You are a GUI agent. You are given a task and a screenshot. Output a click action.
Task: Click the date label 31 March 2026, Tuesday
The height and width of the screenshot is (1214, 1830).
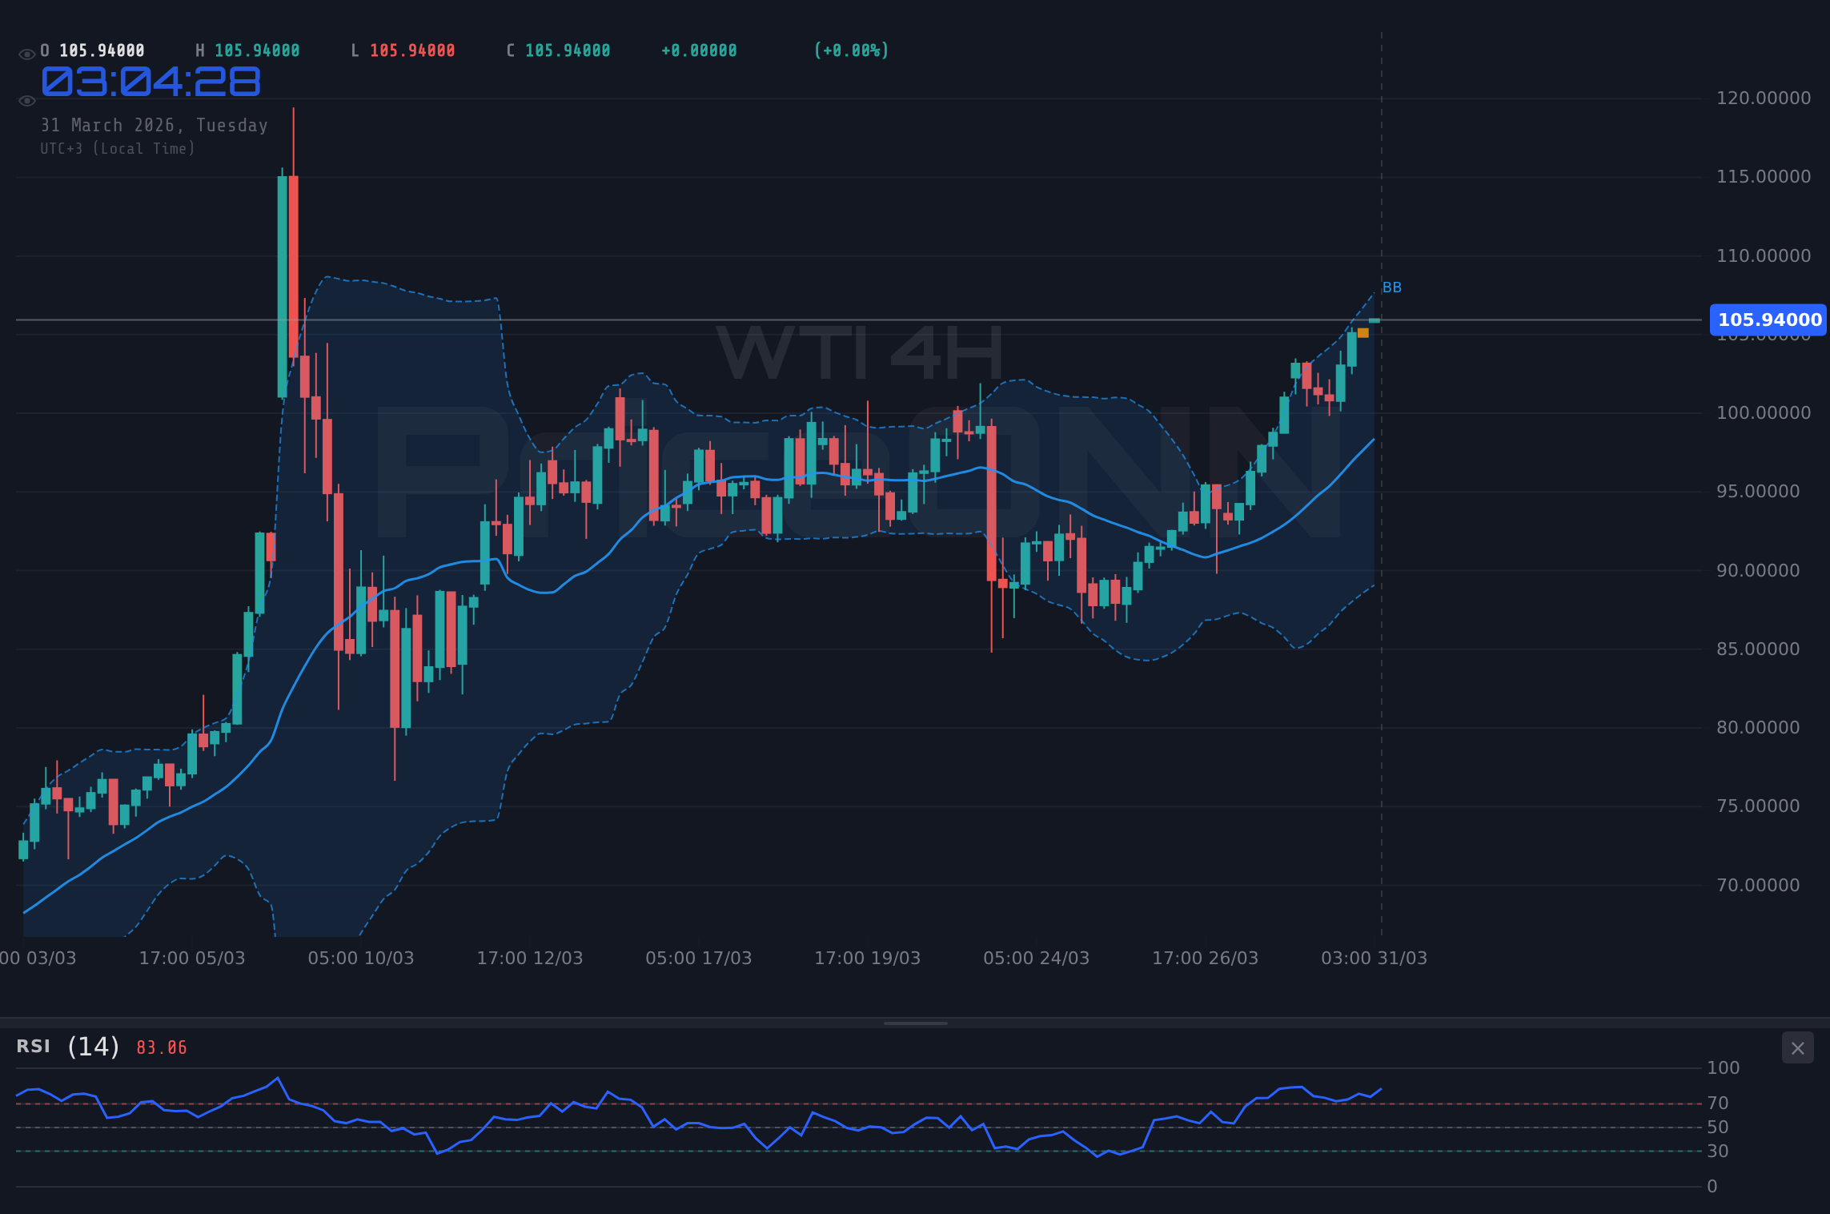pyautogui.click(x=154, y=125)
